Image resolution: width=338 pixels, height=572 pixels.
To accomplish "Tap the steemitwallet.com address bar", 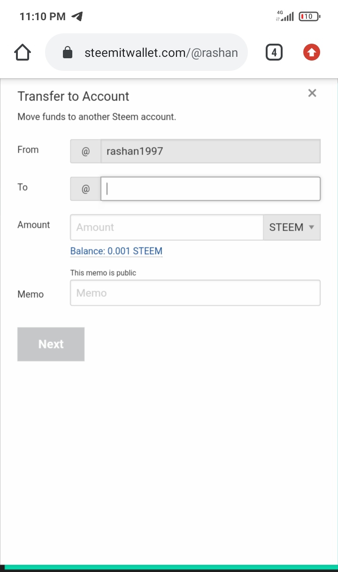I will (161, 53).
